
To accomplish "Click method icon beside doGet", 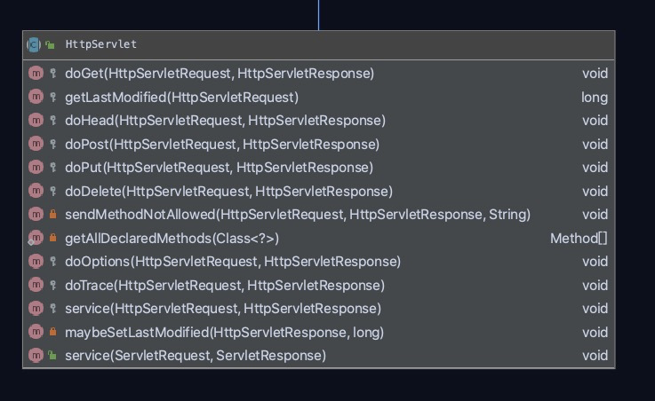I will (x=36, y=74).
